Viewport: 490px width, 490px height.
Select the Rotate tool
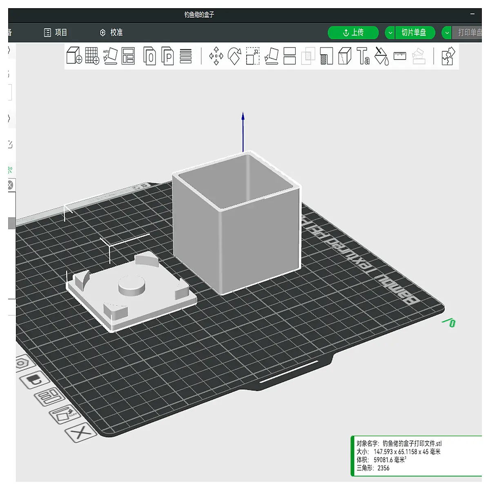click(x=234, y=56)
